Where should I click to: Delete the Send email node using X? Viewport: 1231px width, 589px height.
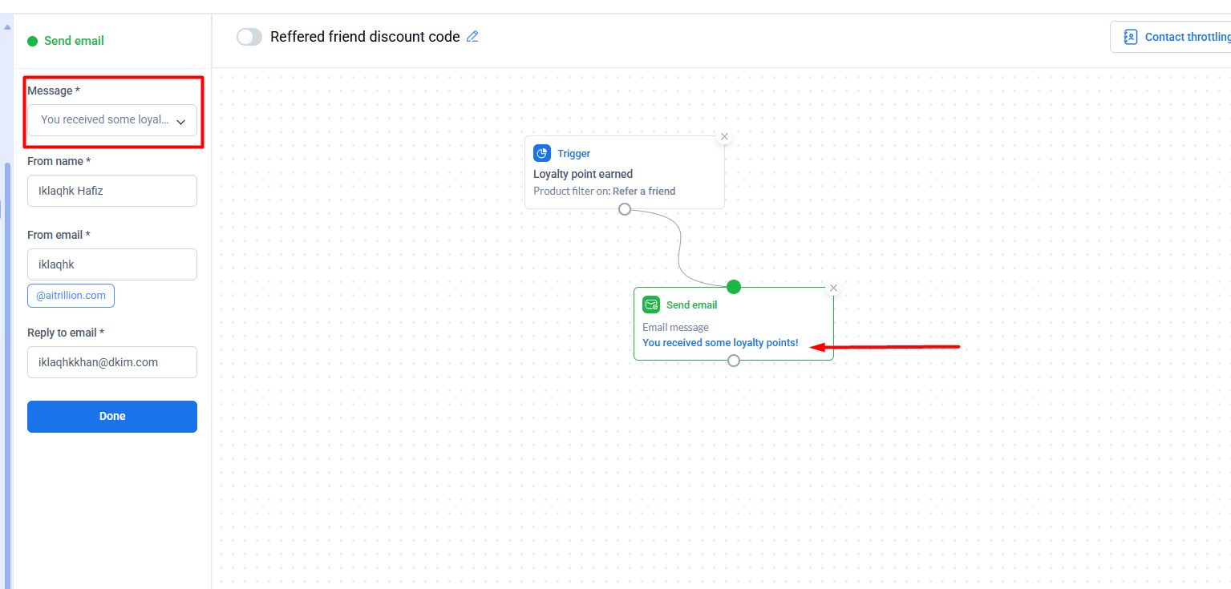pyautogui.click(x=833, y=288)
